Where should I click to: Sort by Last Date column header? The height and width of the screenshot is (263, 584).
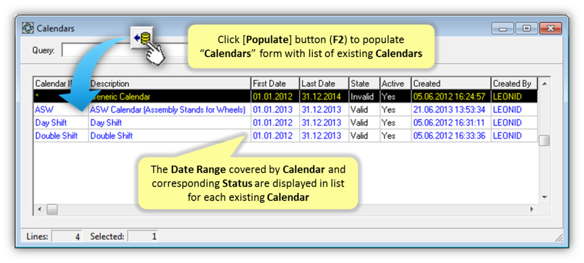pos(324,83)
